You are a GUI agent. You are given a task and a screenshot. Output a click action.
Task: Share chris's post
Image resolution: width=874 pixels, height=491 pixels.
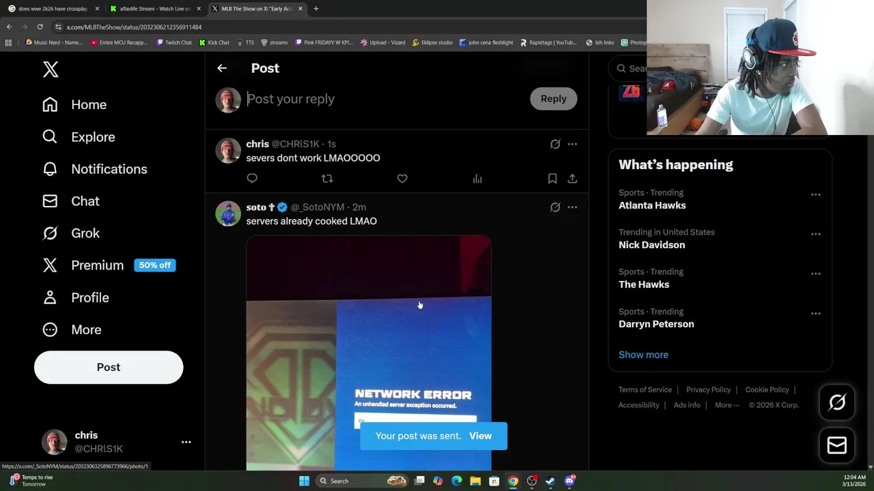point(572,178)
